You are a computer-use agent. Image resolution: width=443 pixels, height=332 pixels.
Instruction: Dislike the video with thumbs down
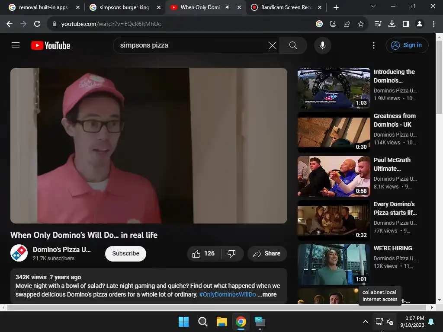click(232, 253)
